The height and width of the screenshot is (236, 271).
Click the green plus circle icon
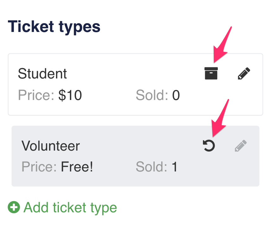[x=14, y=208]
